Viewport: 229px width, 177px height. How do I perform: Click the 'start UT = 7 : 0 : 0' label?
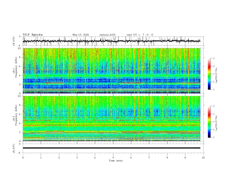coord(140,35)
